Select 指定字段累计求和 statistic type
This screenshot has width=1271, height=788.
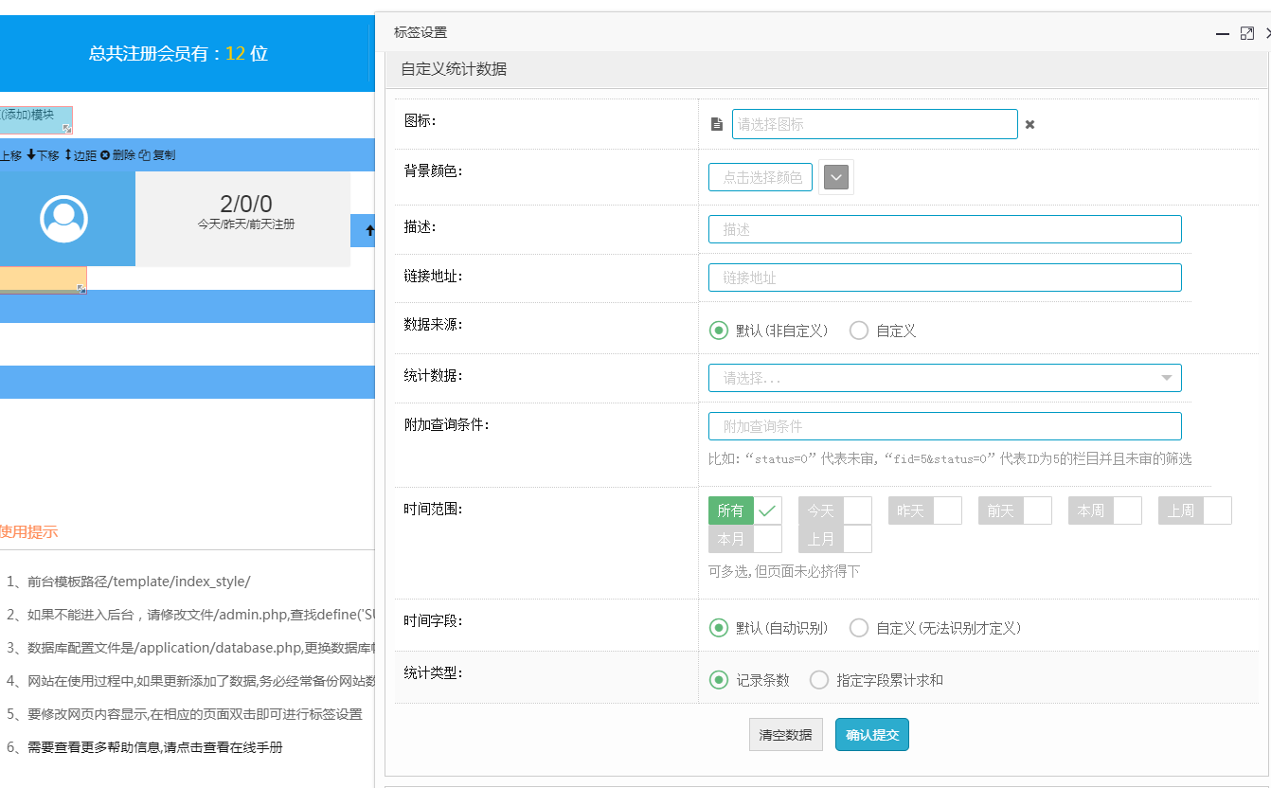pyautogui.click(x=819, y=680)
